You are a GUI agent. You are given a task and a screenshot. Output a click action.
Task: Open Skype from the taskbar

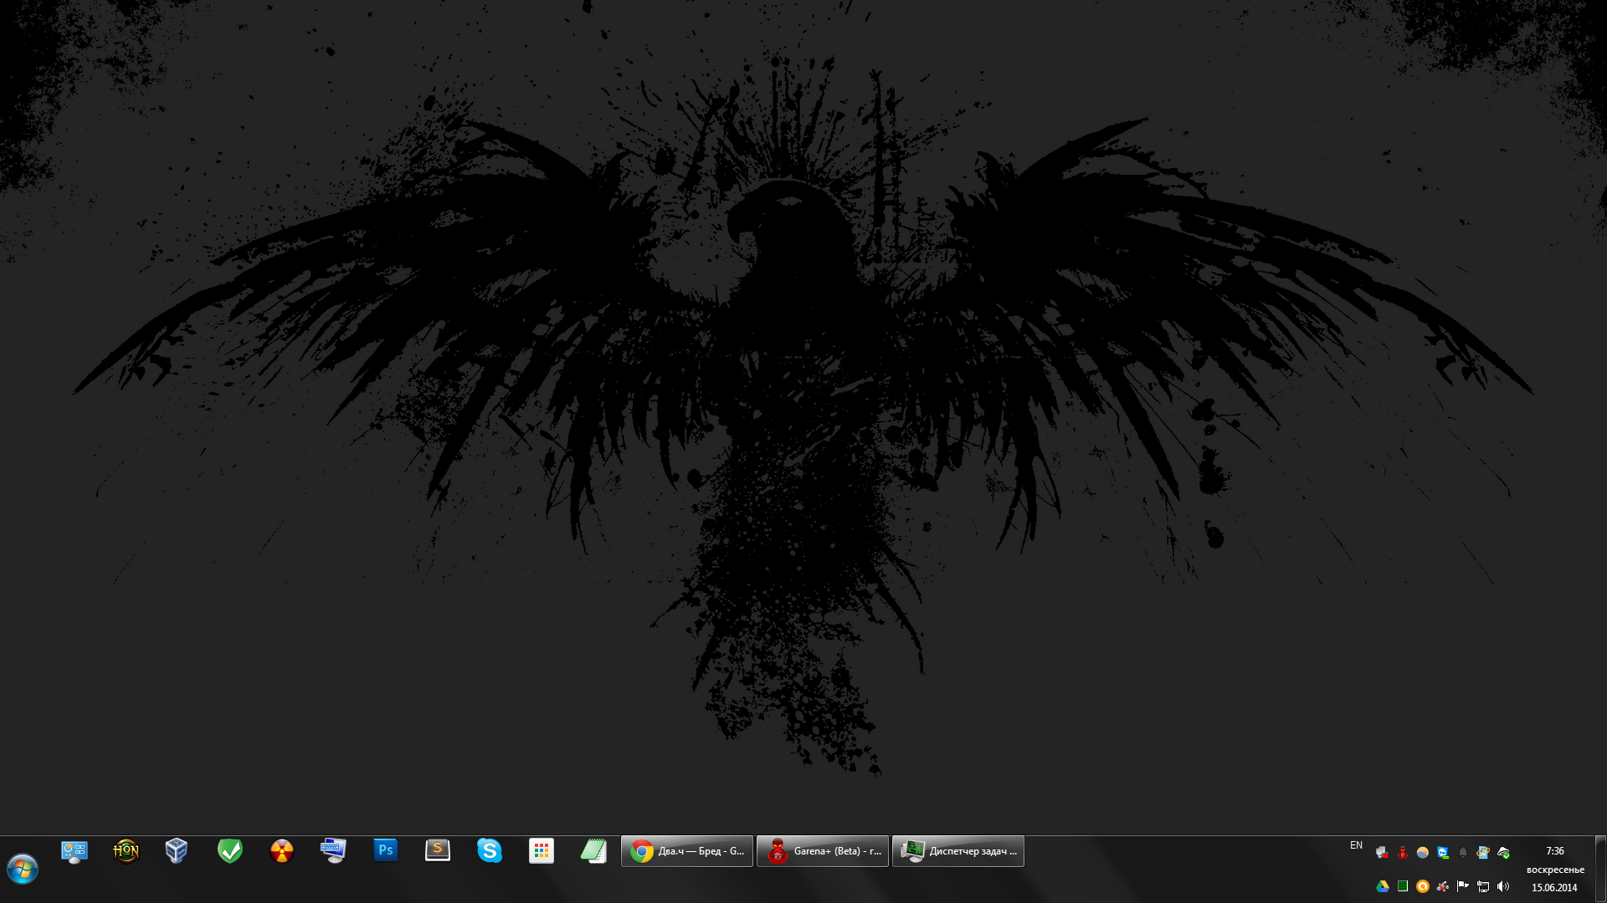(x=489, y=851)
